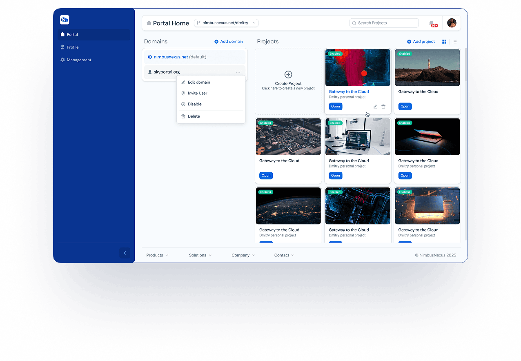Switch to list view layout
Viewport: 521px width, 361px height.
click(x=454, y=42)
